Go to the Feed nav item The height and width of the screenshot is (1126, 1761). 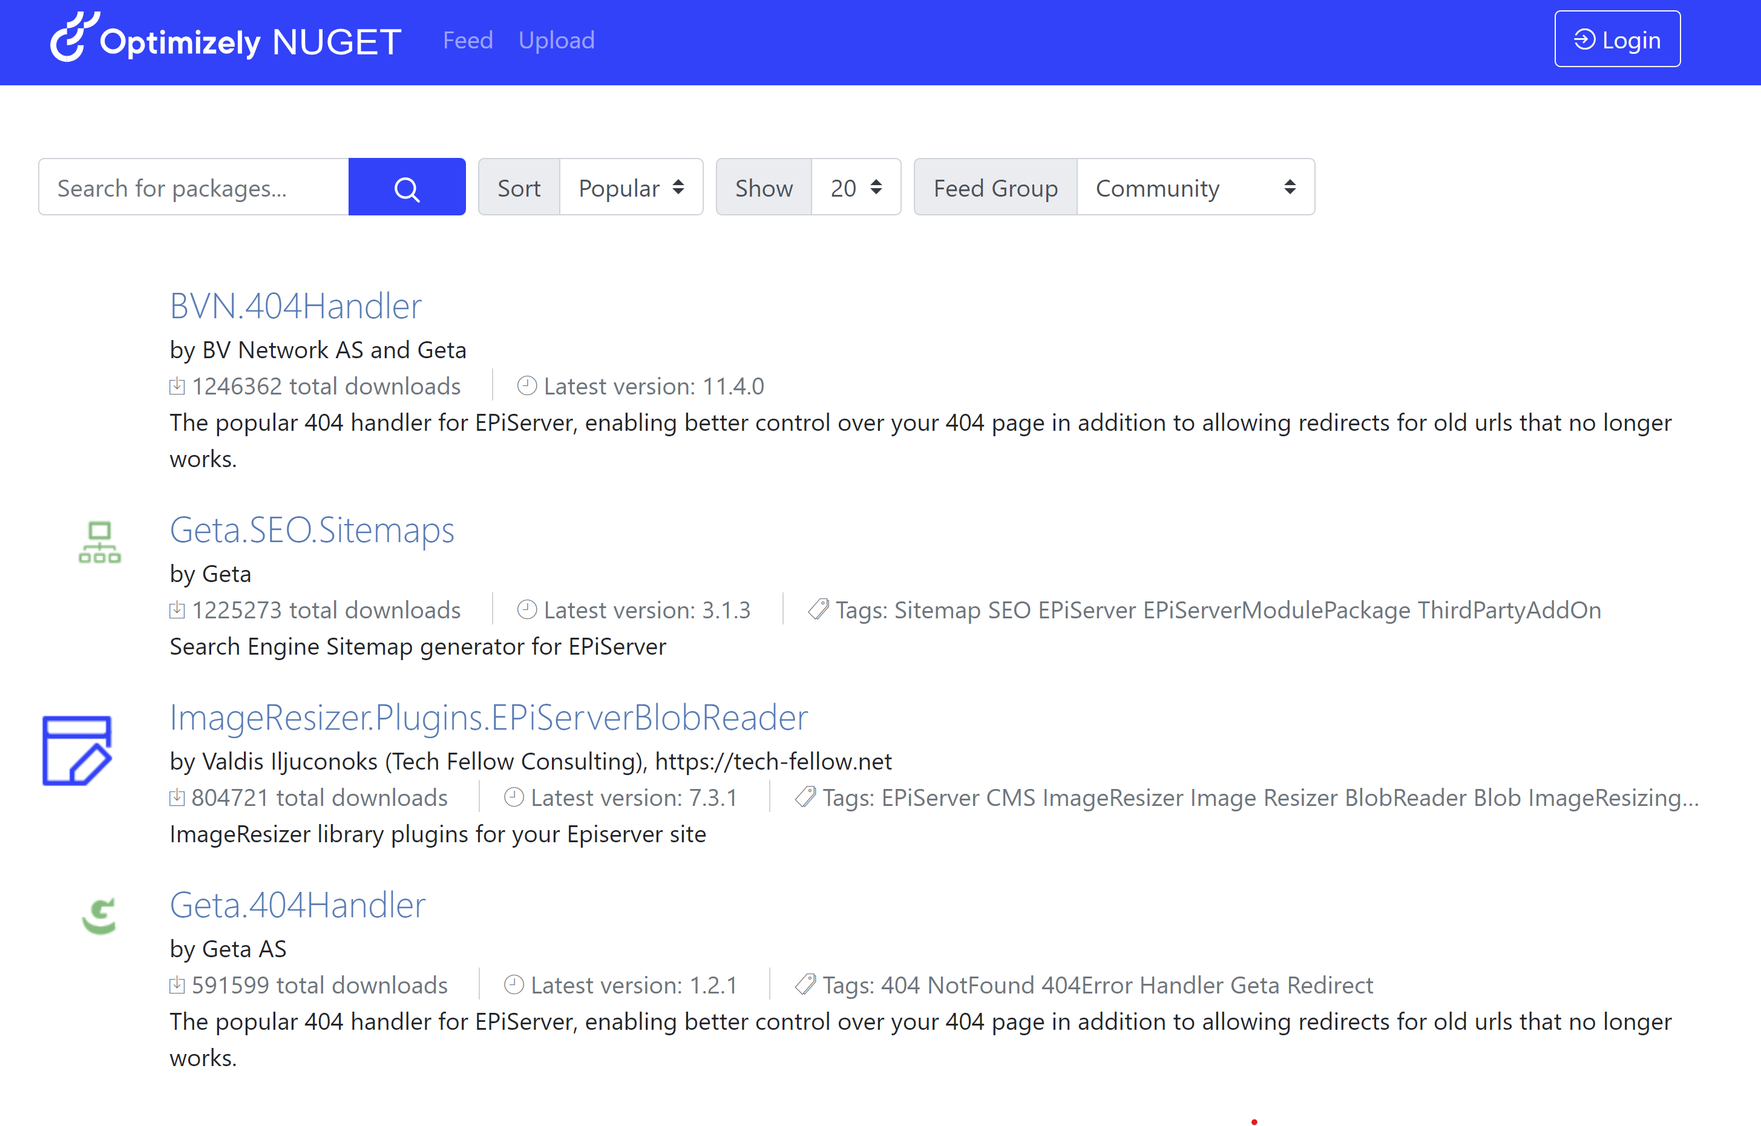click(467, 40)
